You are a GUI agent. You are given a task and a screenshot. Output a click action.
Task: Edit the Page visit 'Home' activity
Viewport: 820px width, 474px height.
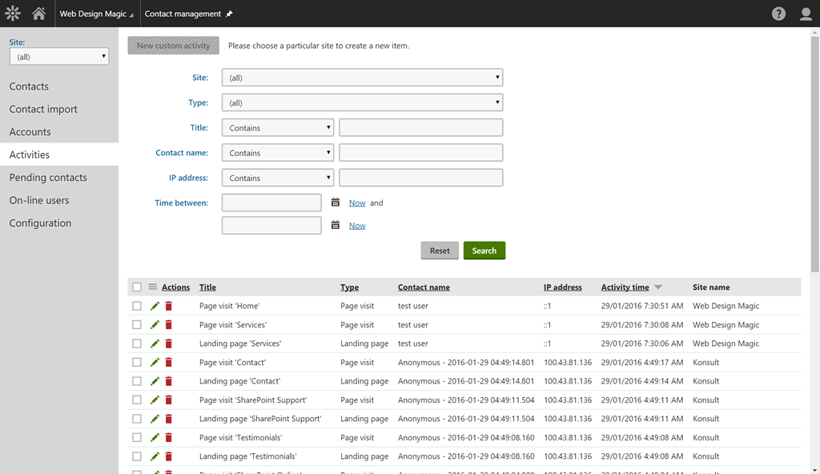[155, 306]
